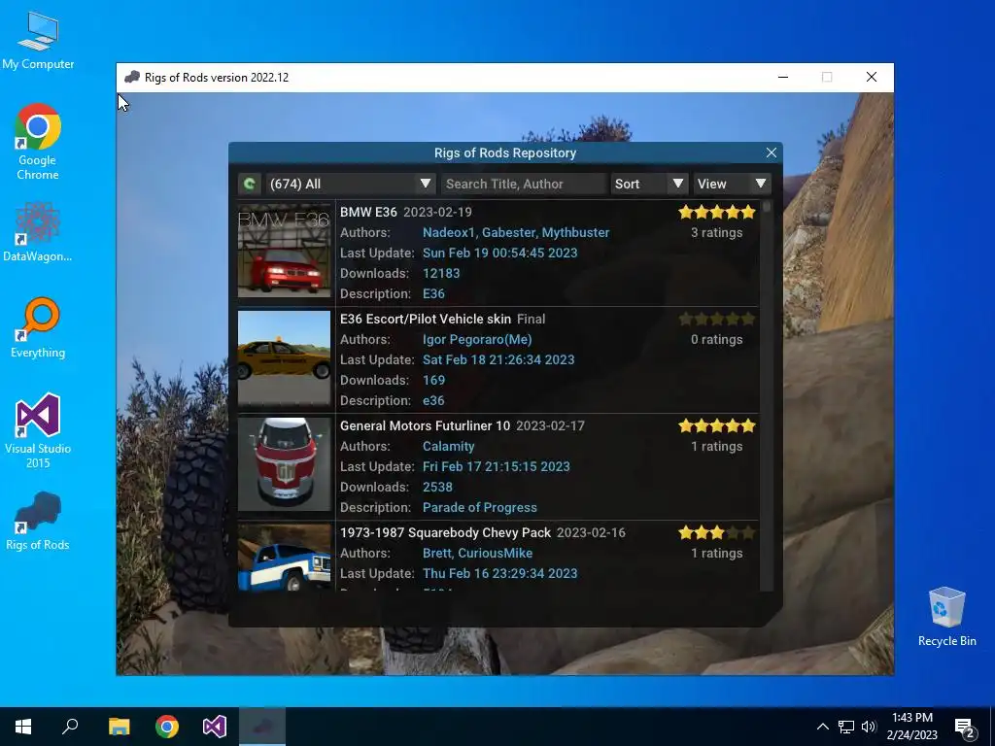Click the E36 Escort/Pilot Vehicle skin title
This screenshot has width=995, height=746.
coord(426,319)
